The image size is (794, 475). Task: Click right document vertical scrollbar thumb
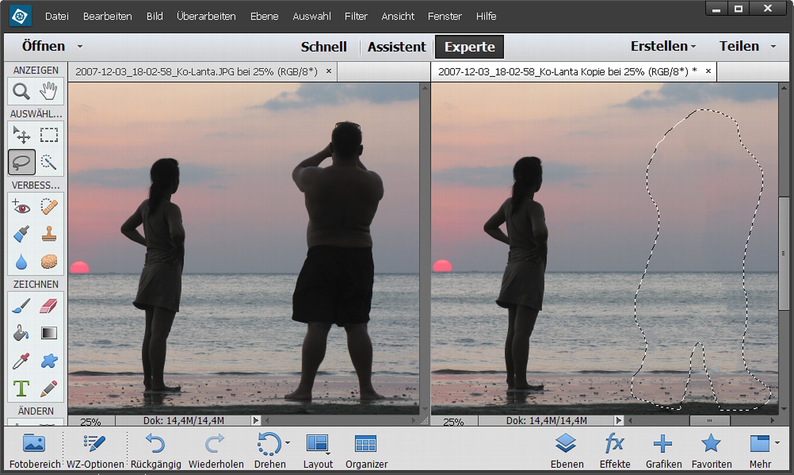(784, 253)
